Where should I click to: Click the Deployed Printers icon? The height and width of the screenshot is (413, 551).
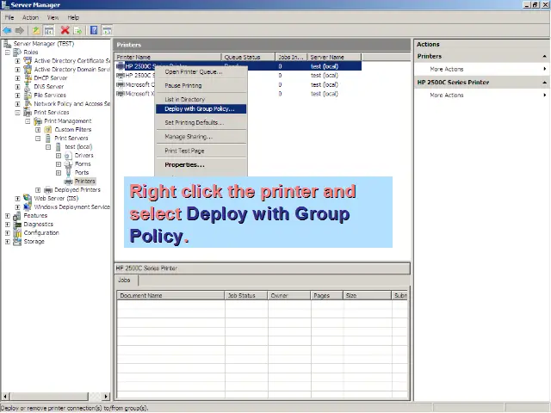[x=48, y=190]
